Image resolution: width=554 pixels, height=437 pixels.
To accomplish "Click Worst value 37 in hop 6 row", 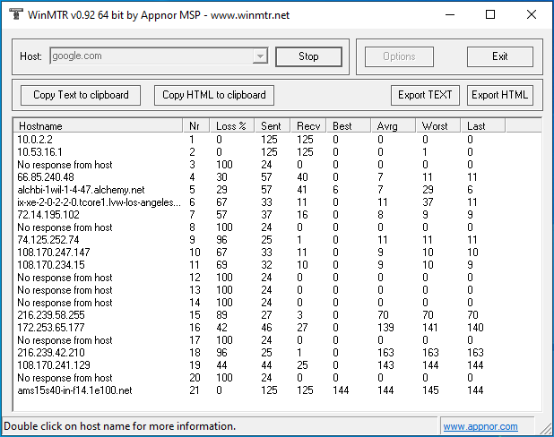I will click(428, 202).
